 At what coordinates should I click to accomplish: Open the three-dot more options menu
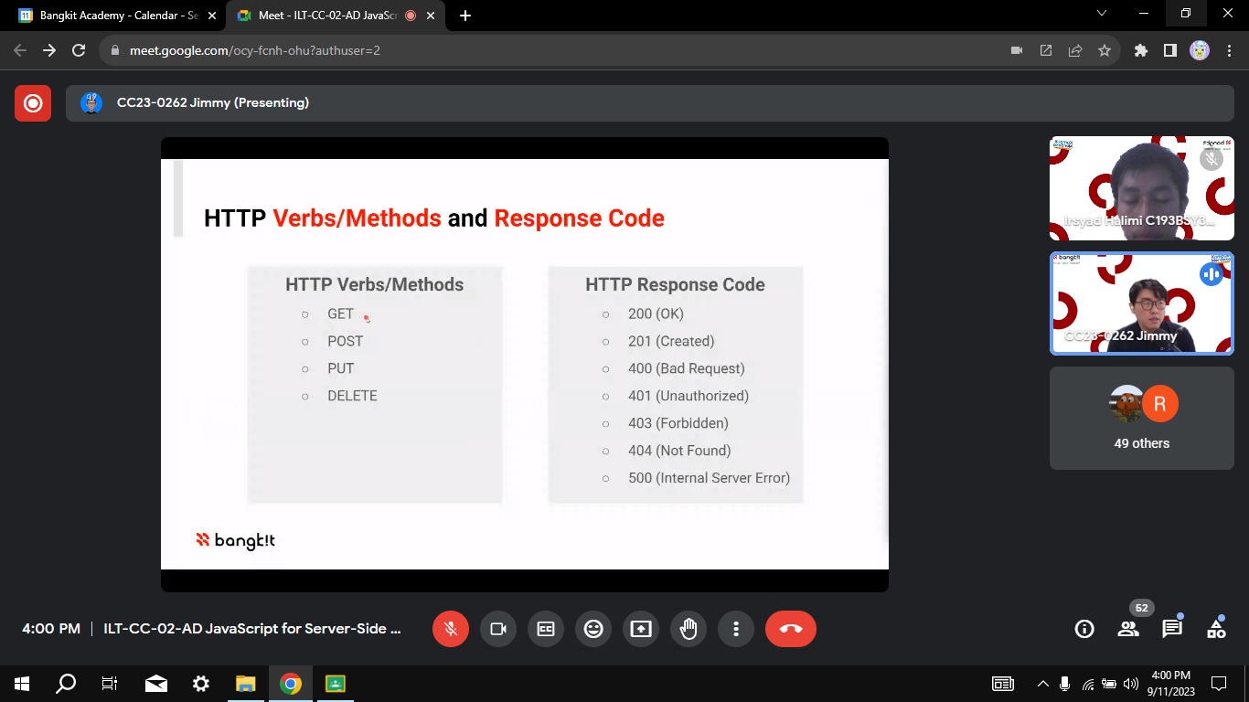pyautogui.click(x=736, y=629)
